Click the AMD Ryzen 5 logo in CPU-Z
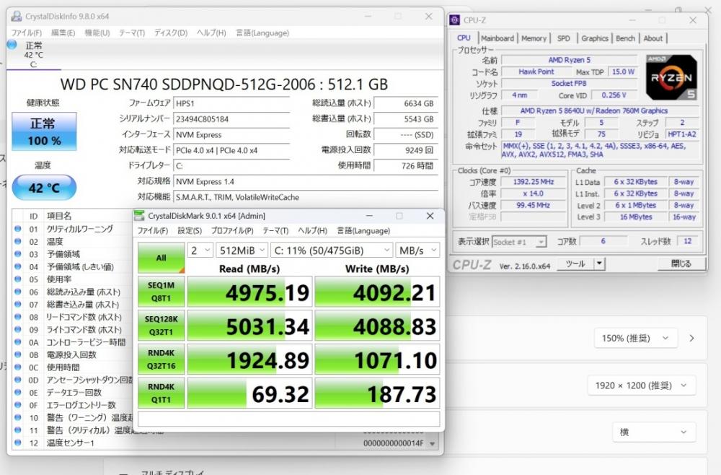This screenshot has height=475, width=721. click(671, 77)
